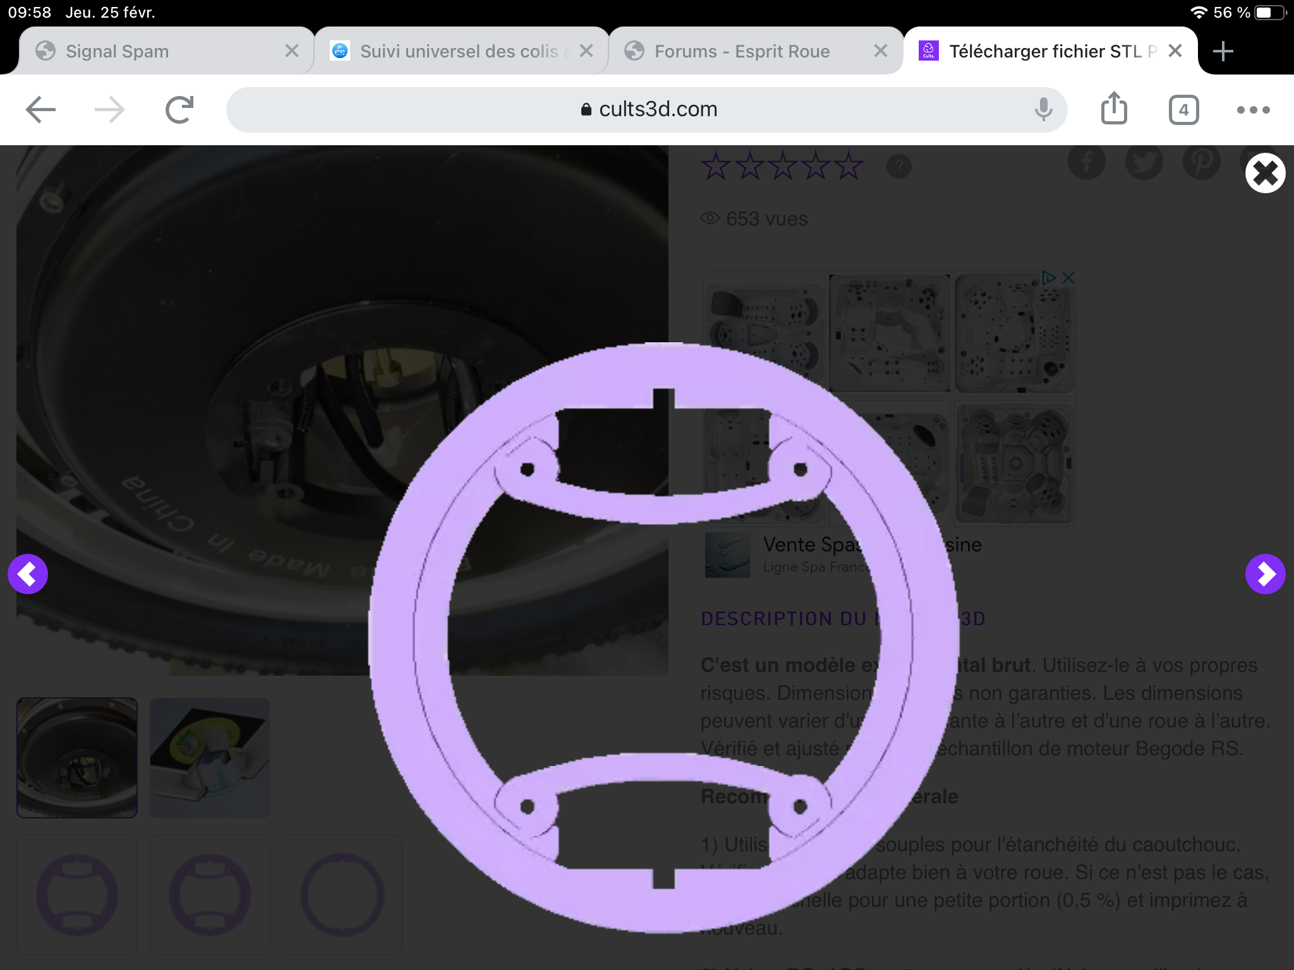Open a new tab with the plus button

tap(1223, 51)
